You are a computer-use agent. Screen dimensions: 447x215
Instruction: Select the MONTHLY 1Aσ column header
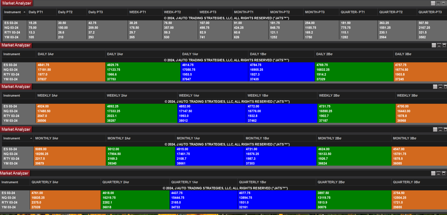click(x=210, y=138)
